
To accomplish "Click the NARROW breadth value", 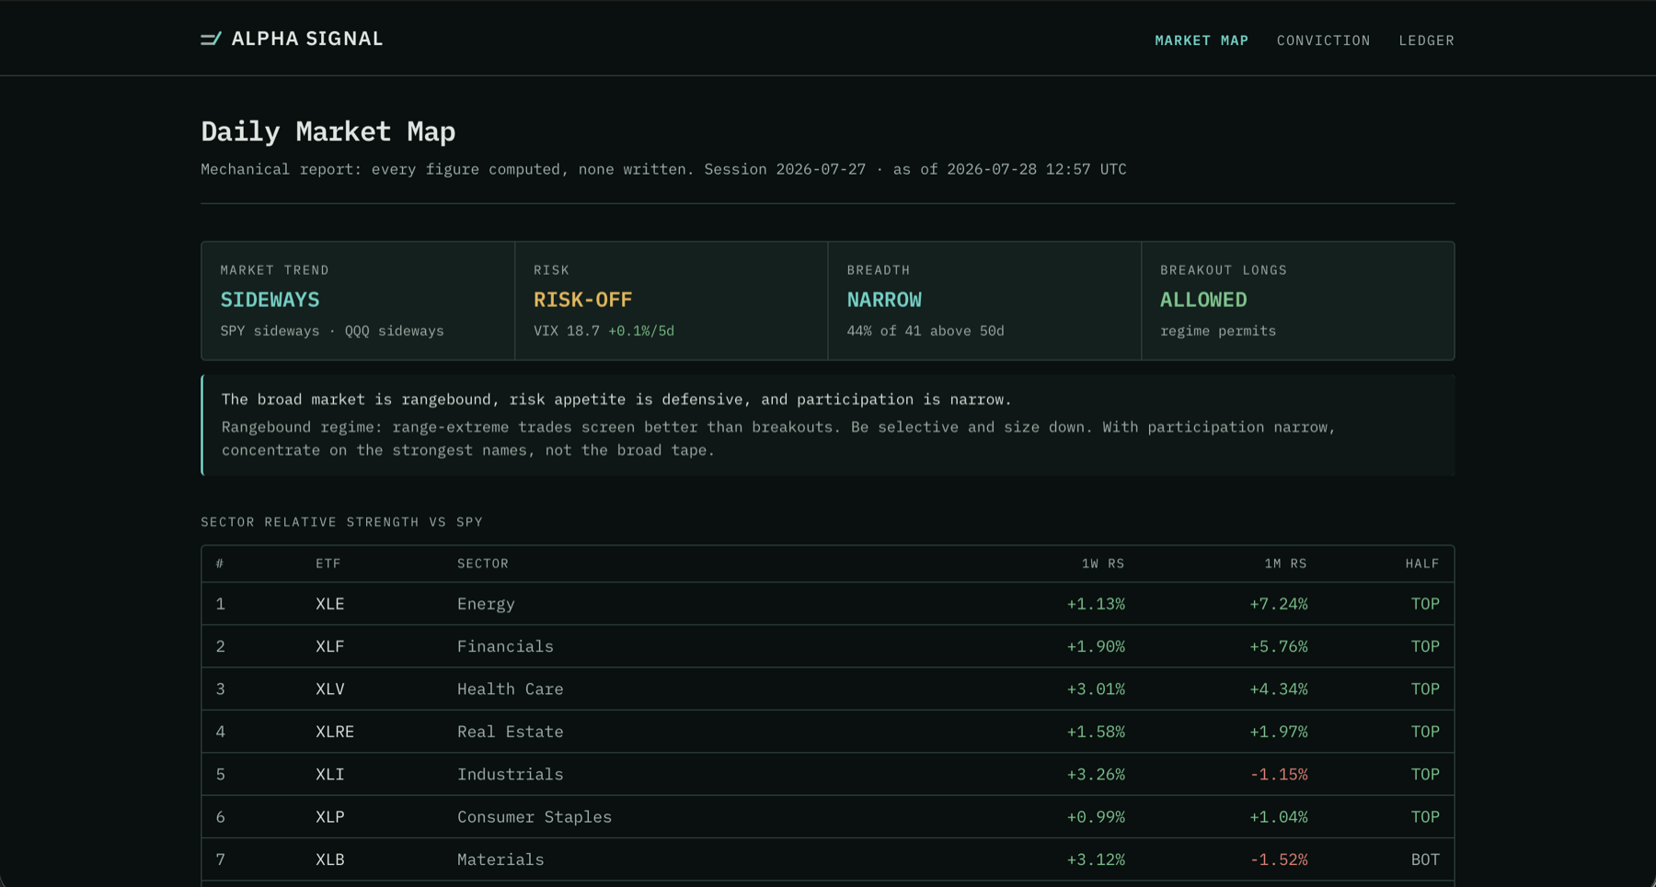I will [x=884, y=300].
